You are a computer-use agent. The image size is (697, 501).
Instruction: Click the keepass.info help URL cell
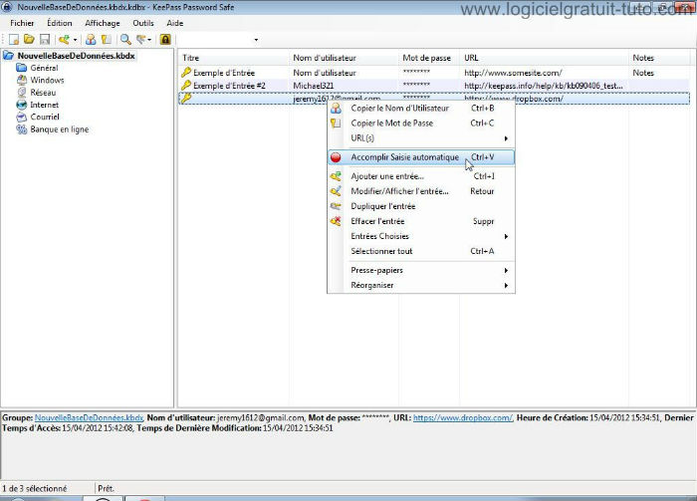tap(544, 86)
